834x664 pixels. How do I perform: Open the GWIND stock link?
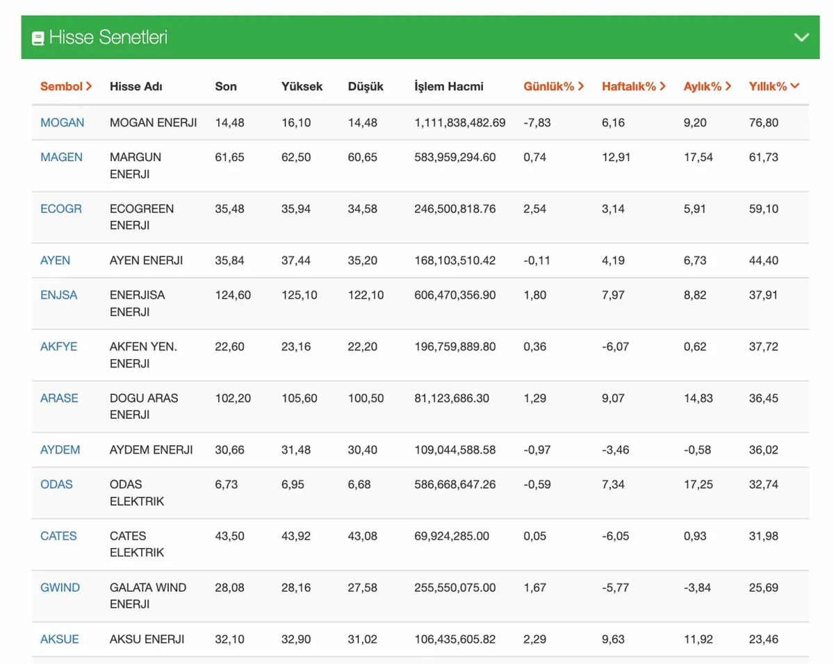pyautogui.click(x=60, y=587)
